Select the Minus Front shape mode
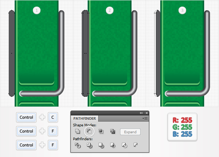Viewport: 219px width, 157px height. (89, 131)
